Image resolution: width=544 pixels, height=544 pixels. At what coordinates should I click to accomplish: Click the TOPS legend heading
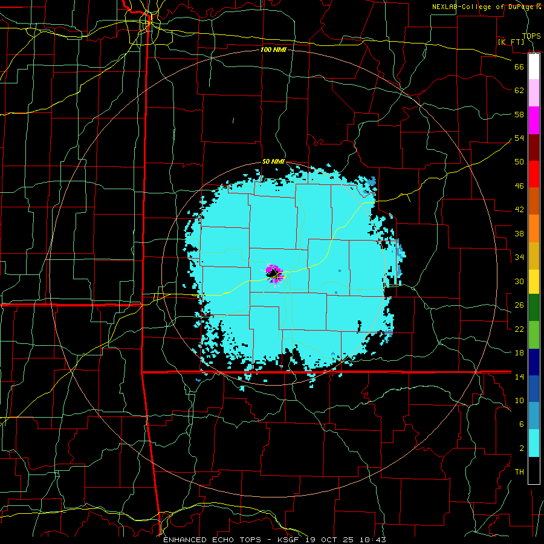pos(531,36)
